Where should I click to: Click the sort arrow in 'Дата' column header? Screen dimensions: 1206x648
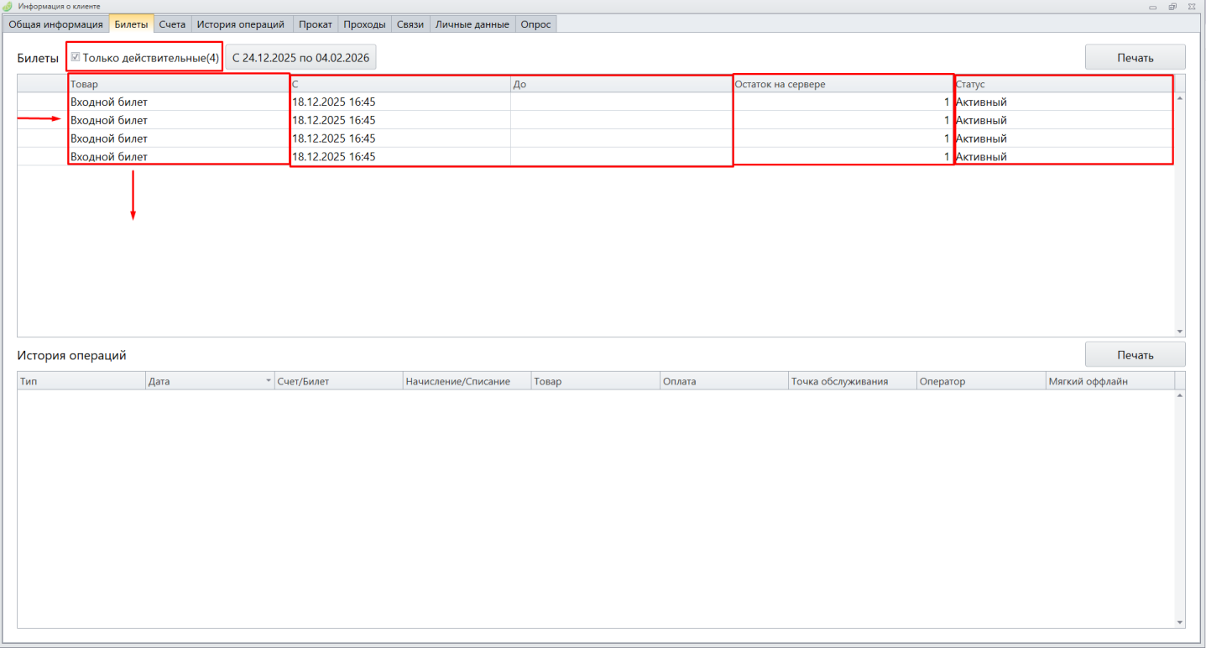tap(269, 382)
